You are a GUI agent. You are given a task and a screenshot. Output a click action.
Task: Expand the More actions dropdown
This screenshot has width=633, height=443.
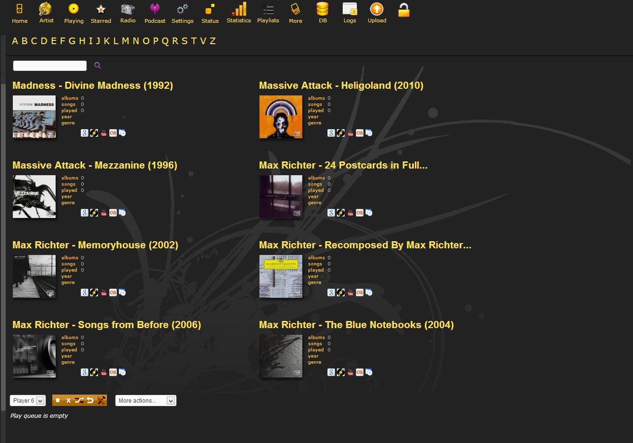coord(146,401)
